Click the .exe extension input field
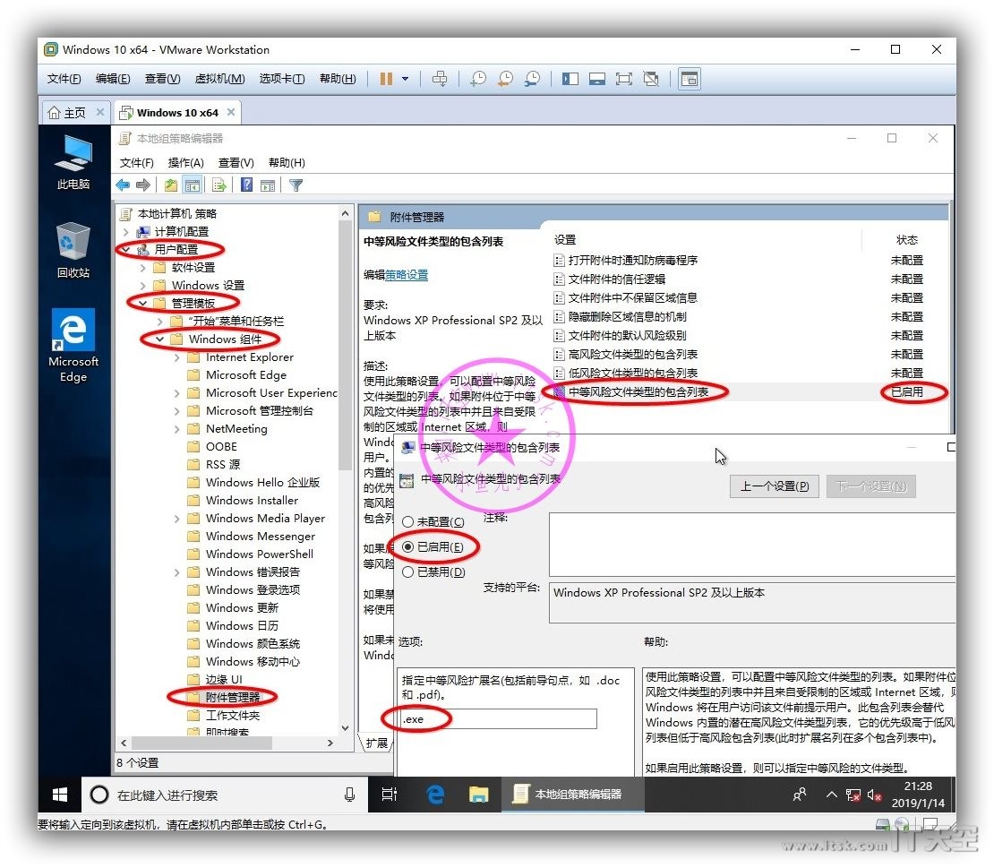The height and width of the screenshot is (868, 994). [498, 719]
